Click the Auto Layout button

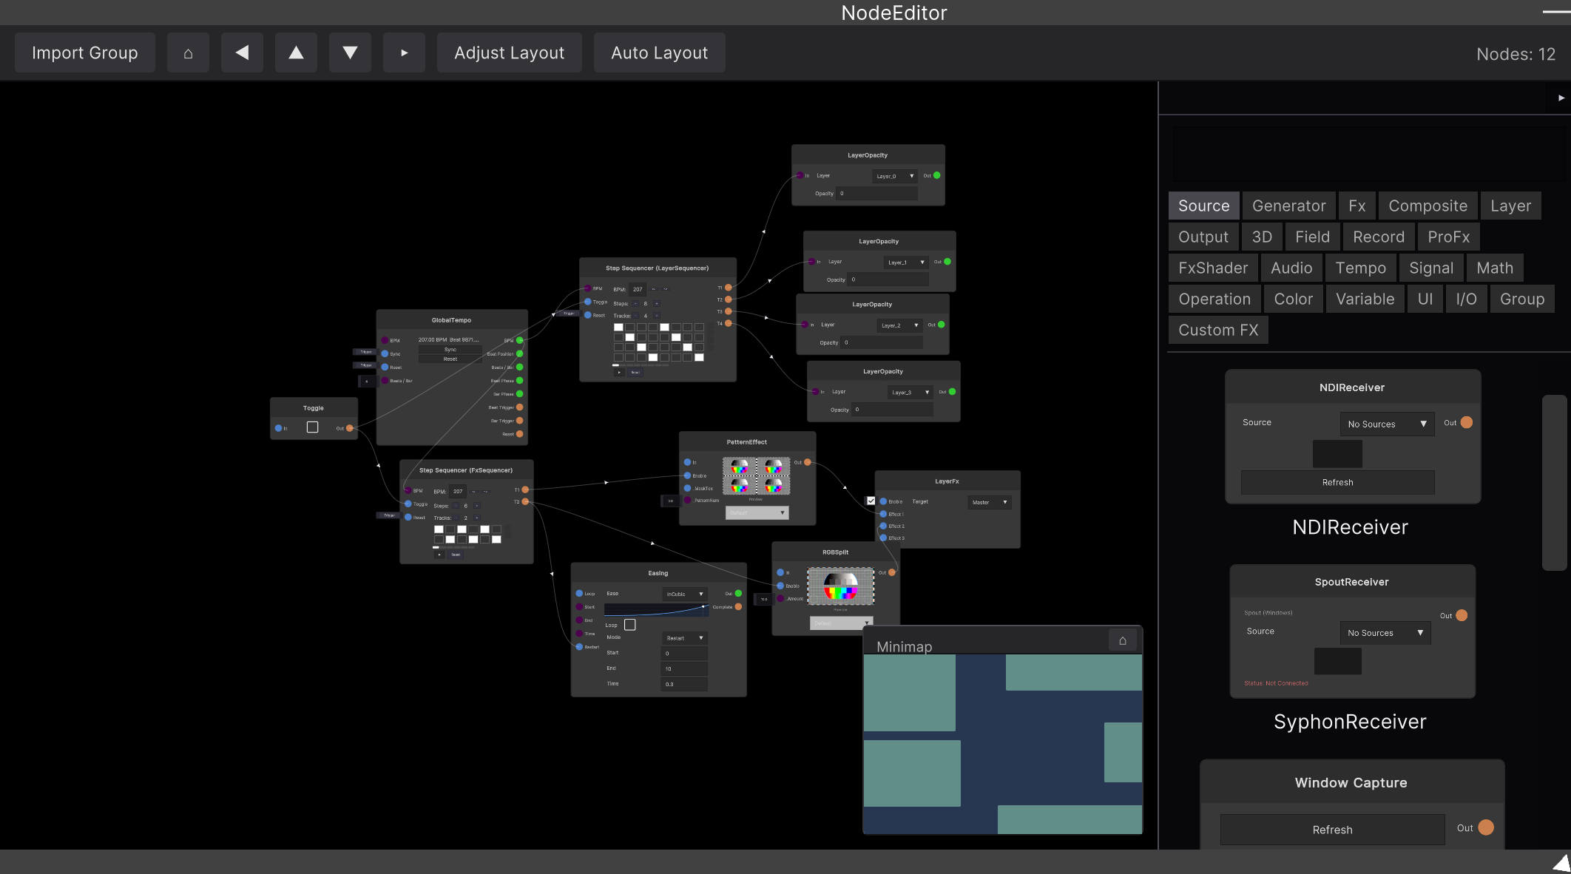(660, 52)
